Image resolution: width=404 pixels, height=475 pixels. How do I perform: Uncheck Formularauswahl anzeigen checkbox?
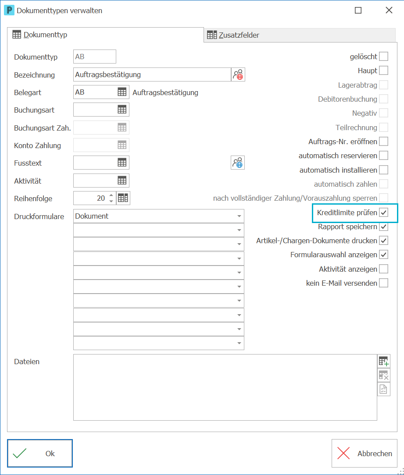pyautogui.click(x=384, y=255)
